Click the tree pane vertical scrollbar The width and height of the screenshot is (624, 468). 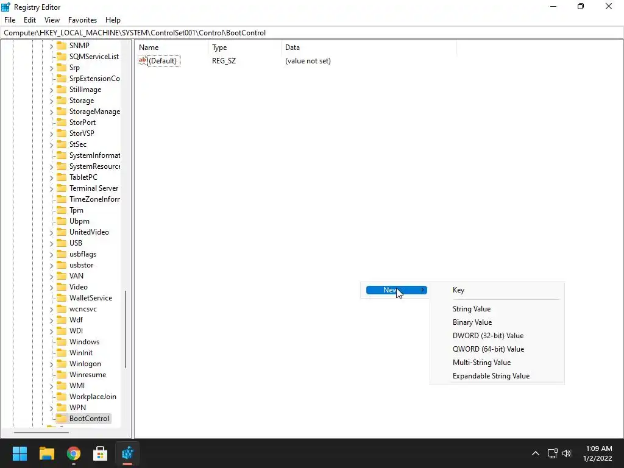coord(126,328)
